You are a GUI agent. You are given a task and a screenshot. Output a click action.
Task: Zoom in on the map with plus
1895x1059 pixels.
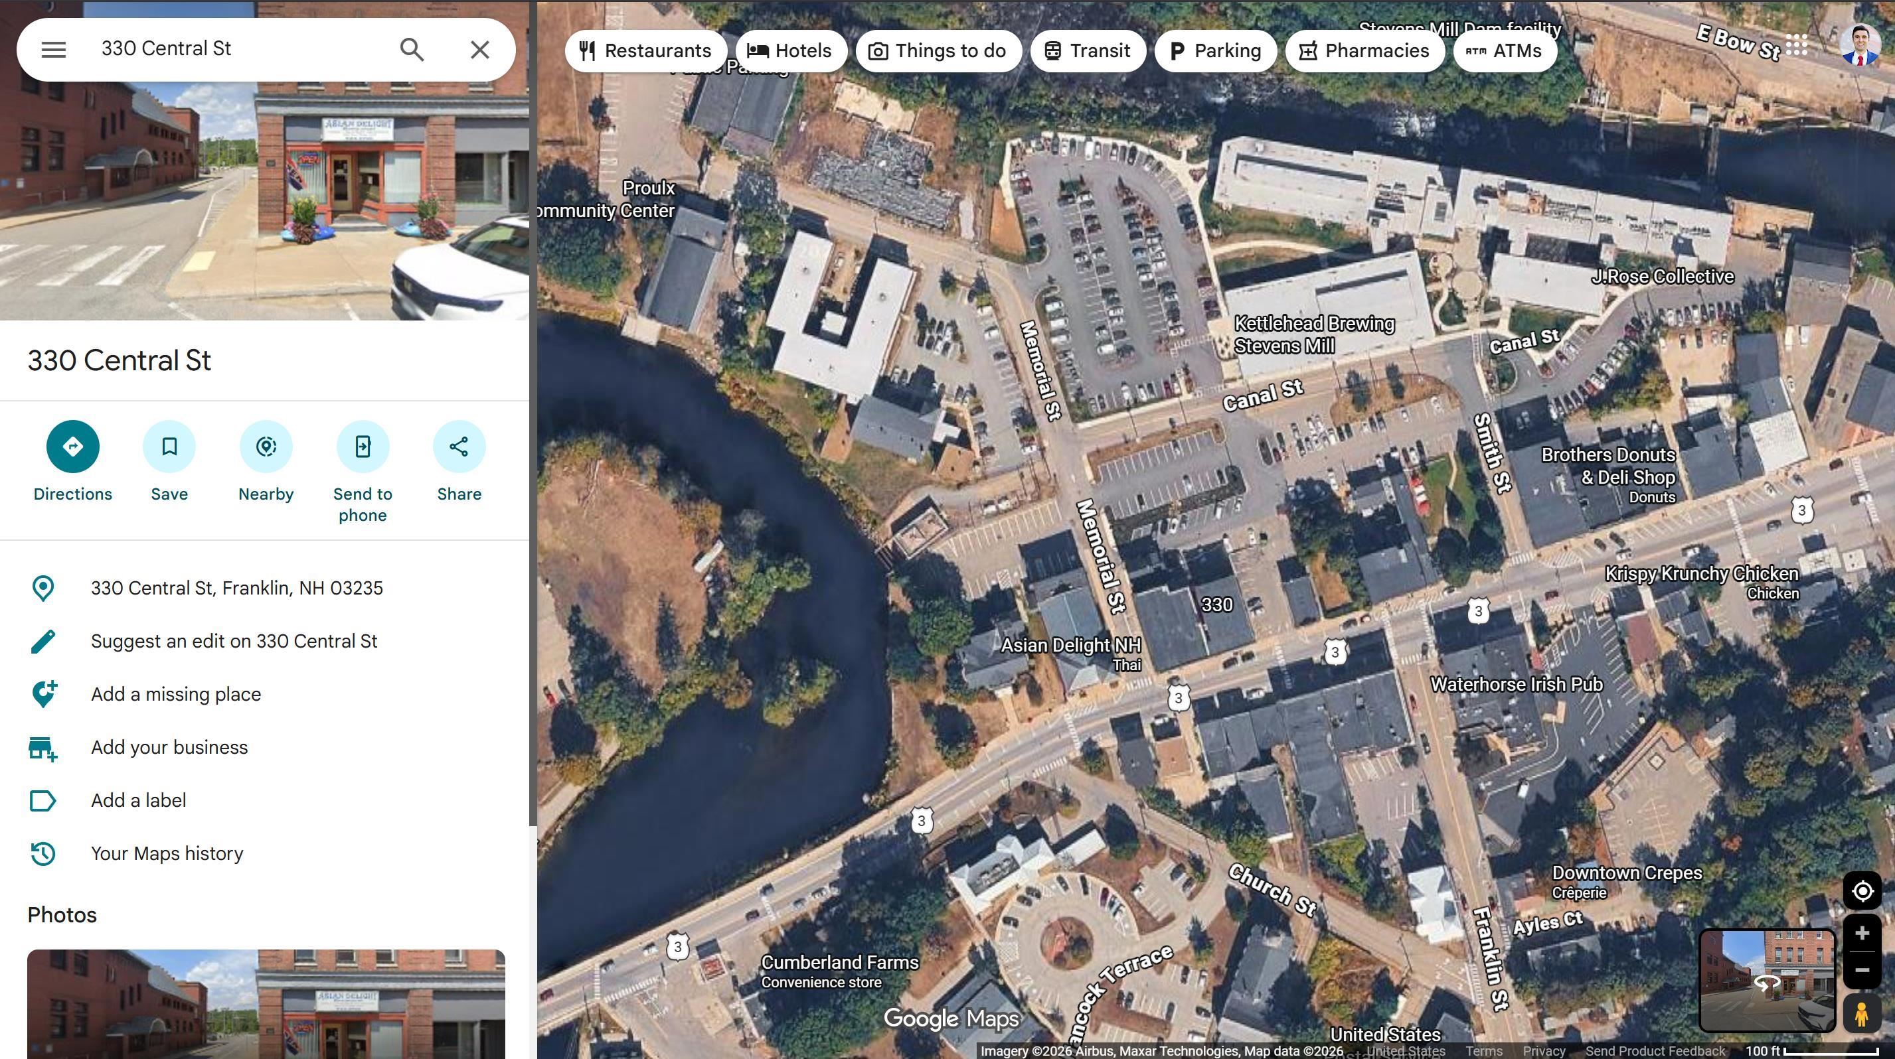pyautogui.click(x=1862, y=934)
